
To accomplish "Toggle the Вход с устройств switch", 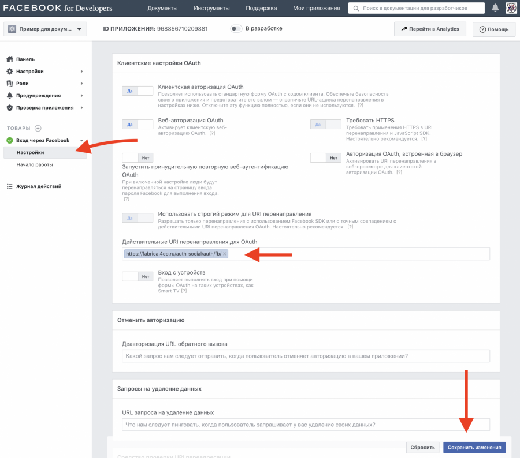I will pyautogui.click(x=138, y=276).
